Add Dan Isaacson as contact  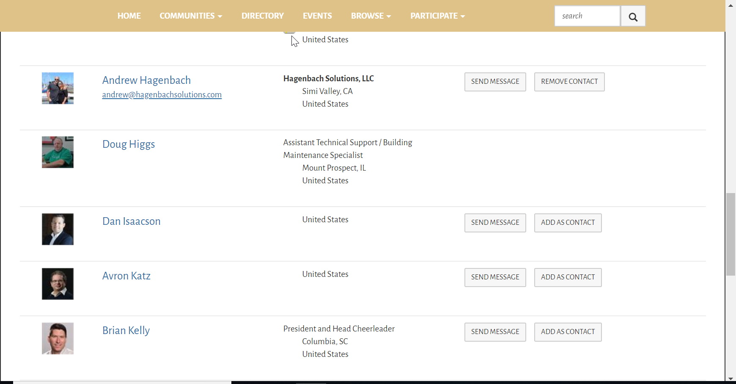[568, 223]
